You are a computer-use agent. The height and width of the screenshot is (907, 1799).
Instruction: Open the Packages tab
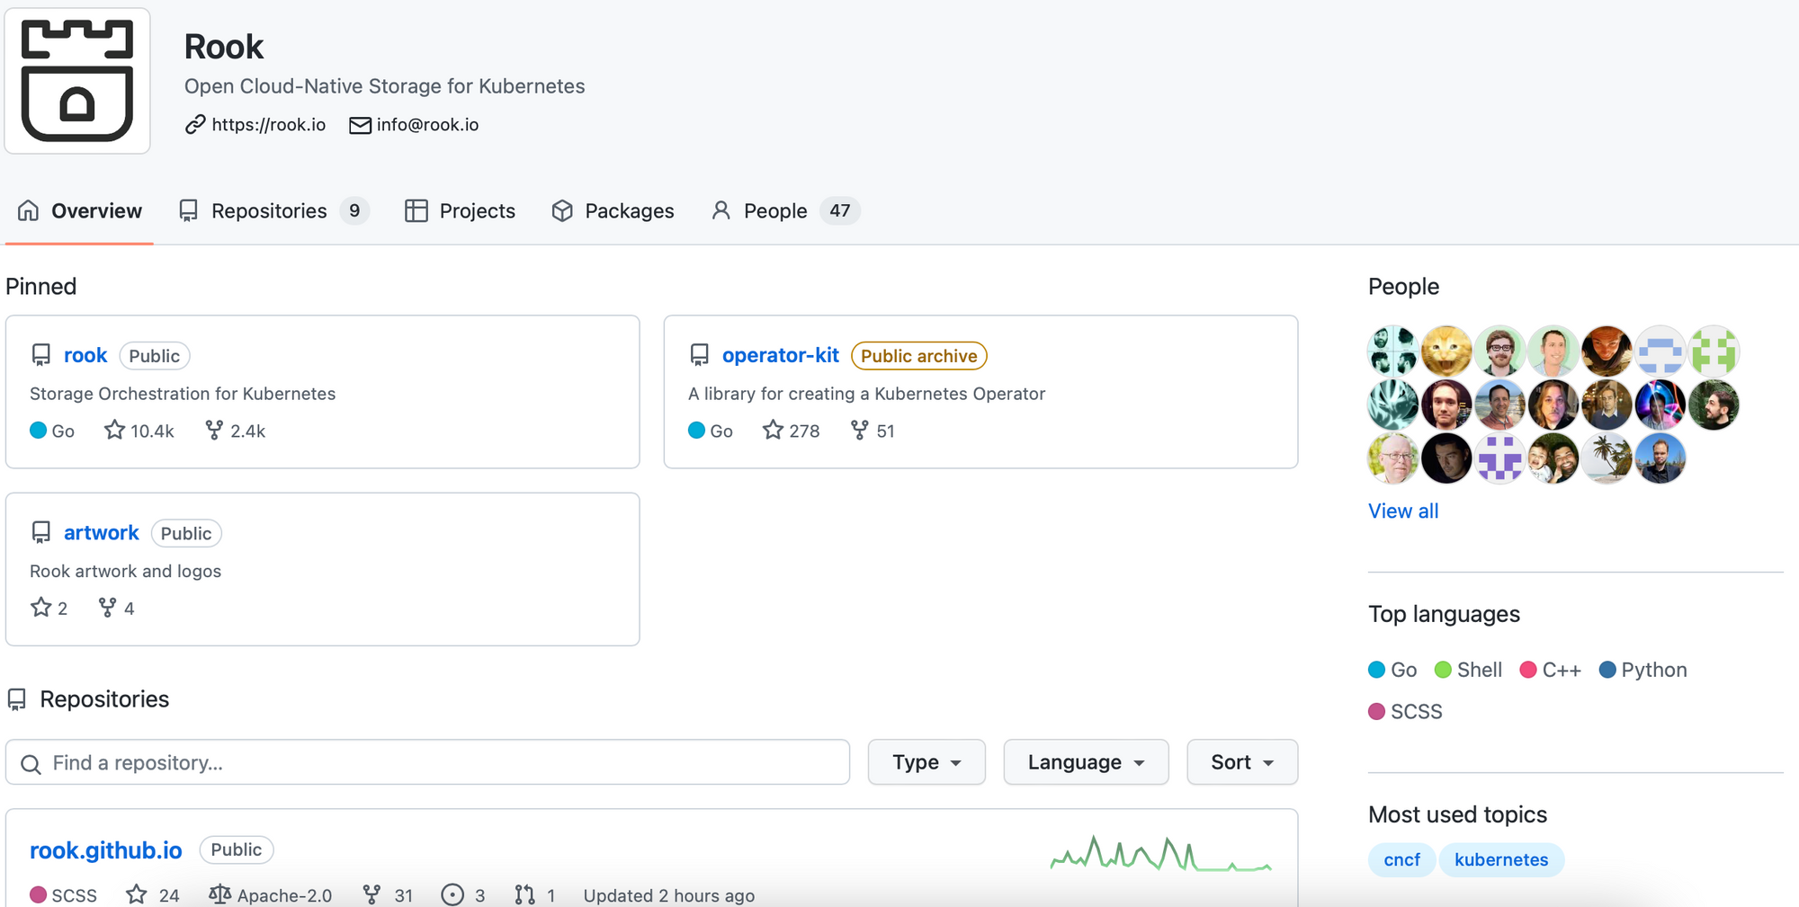point(613,211)
